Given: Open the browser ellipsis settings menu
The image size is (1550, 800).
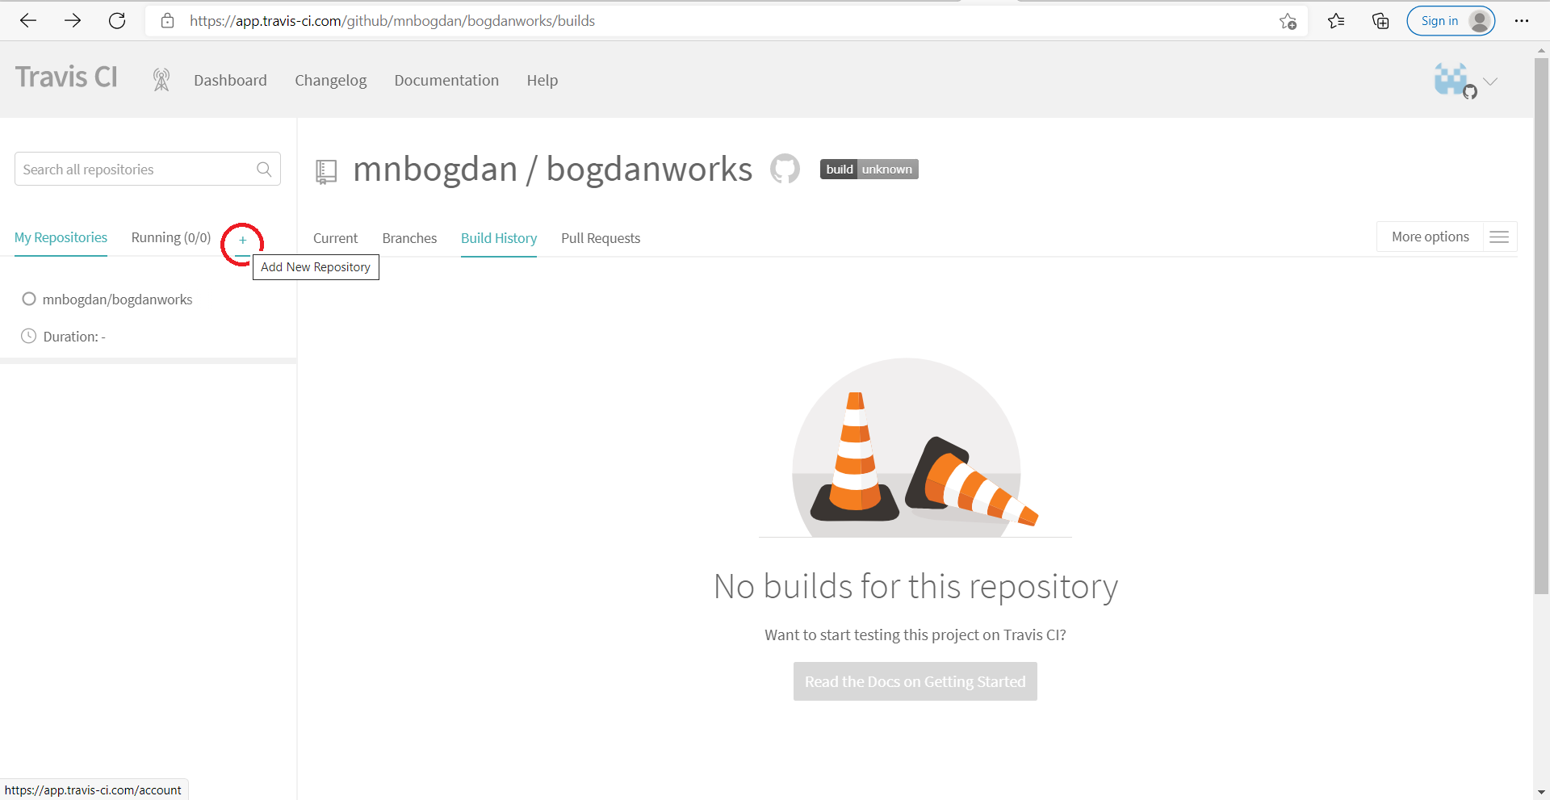Looking at the screenshot, I should click(1523, 21).
